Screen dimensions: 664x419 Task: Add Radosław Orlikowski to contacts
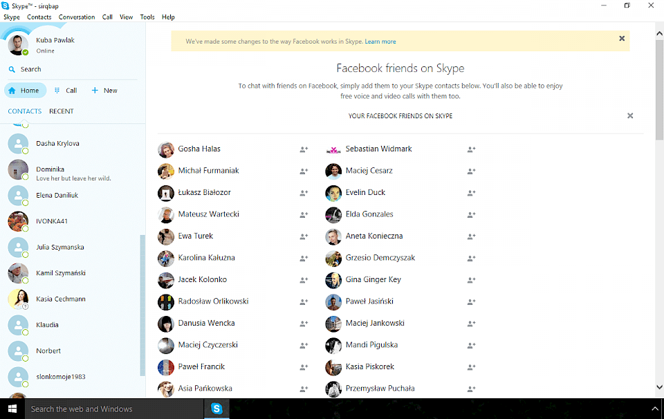pyautogui.click(x=304, y=301)
